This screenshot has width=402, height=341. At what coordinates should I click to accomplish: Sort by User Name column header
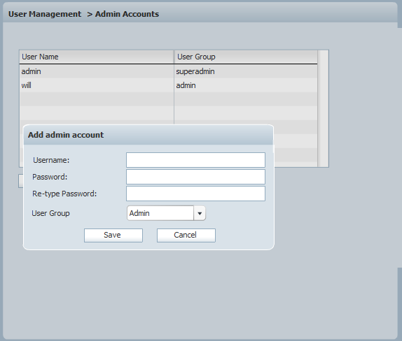pos(97,57)
